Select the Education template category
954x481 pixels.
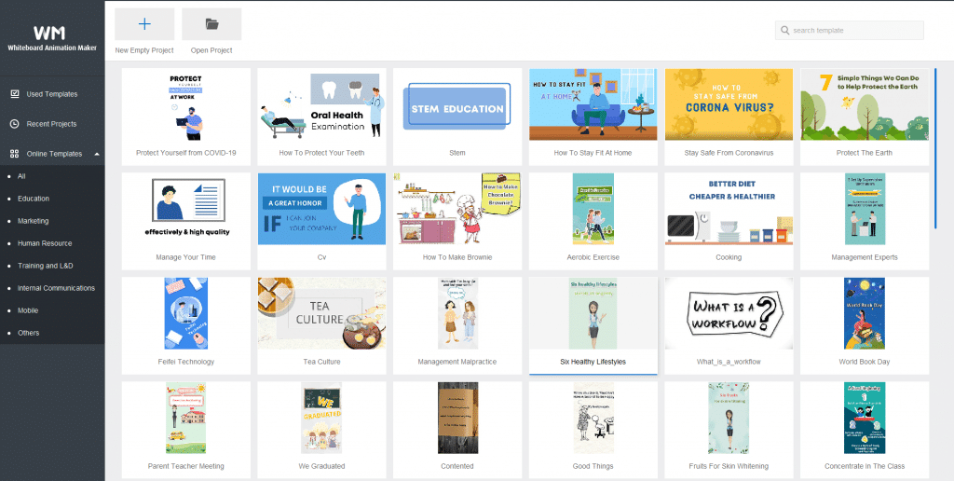click(34, 199)
